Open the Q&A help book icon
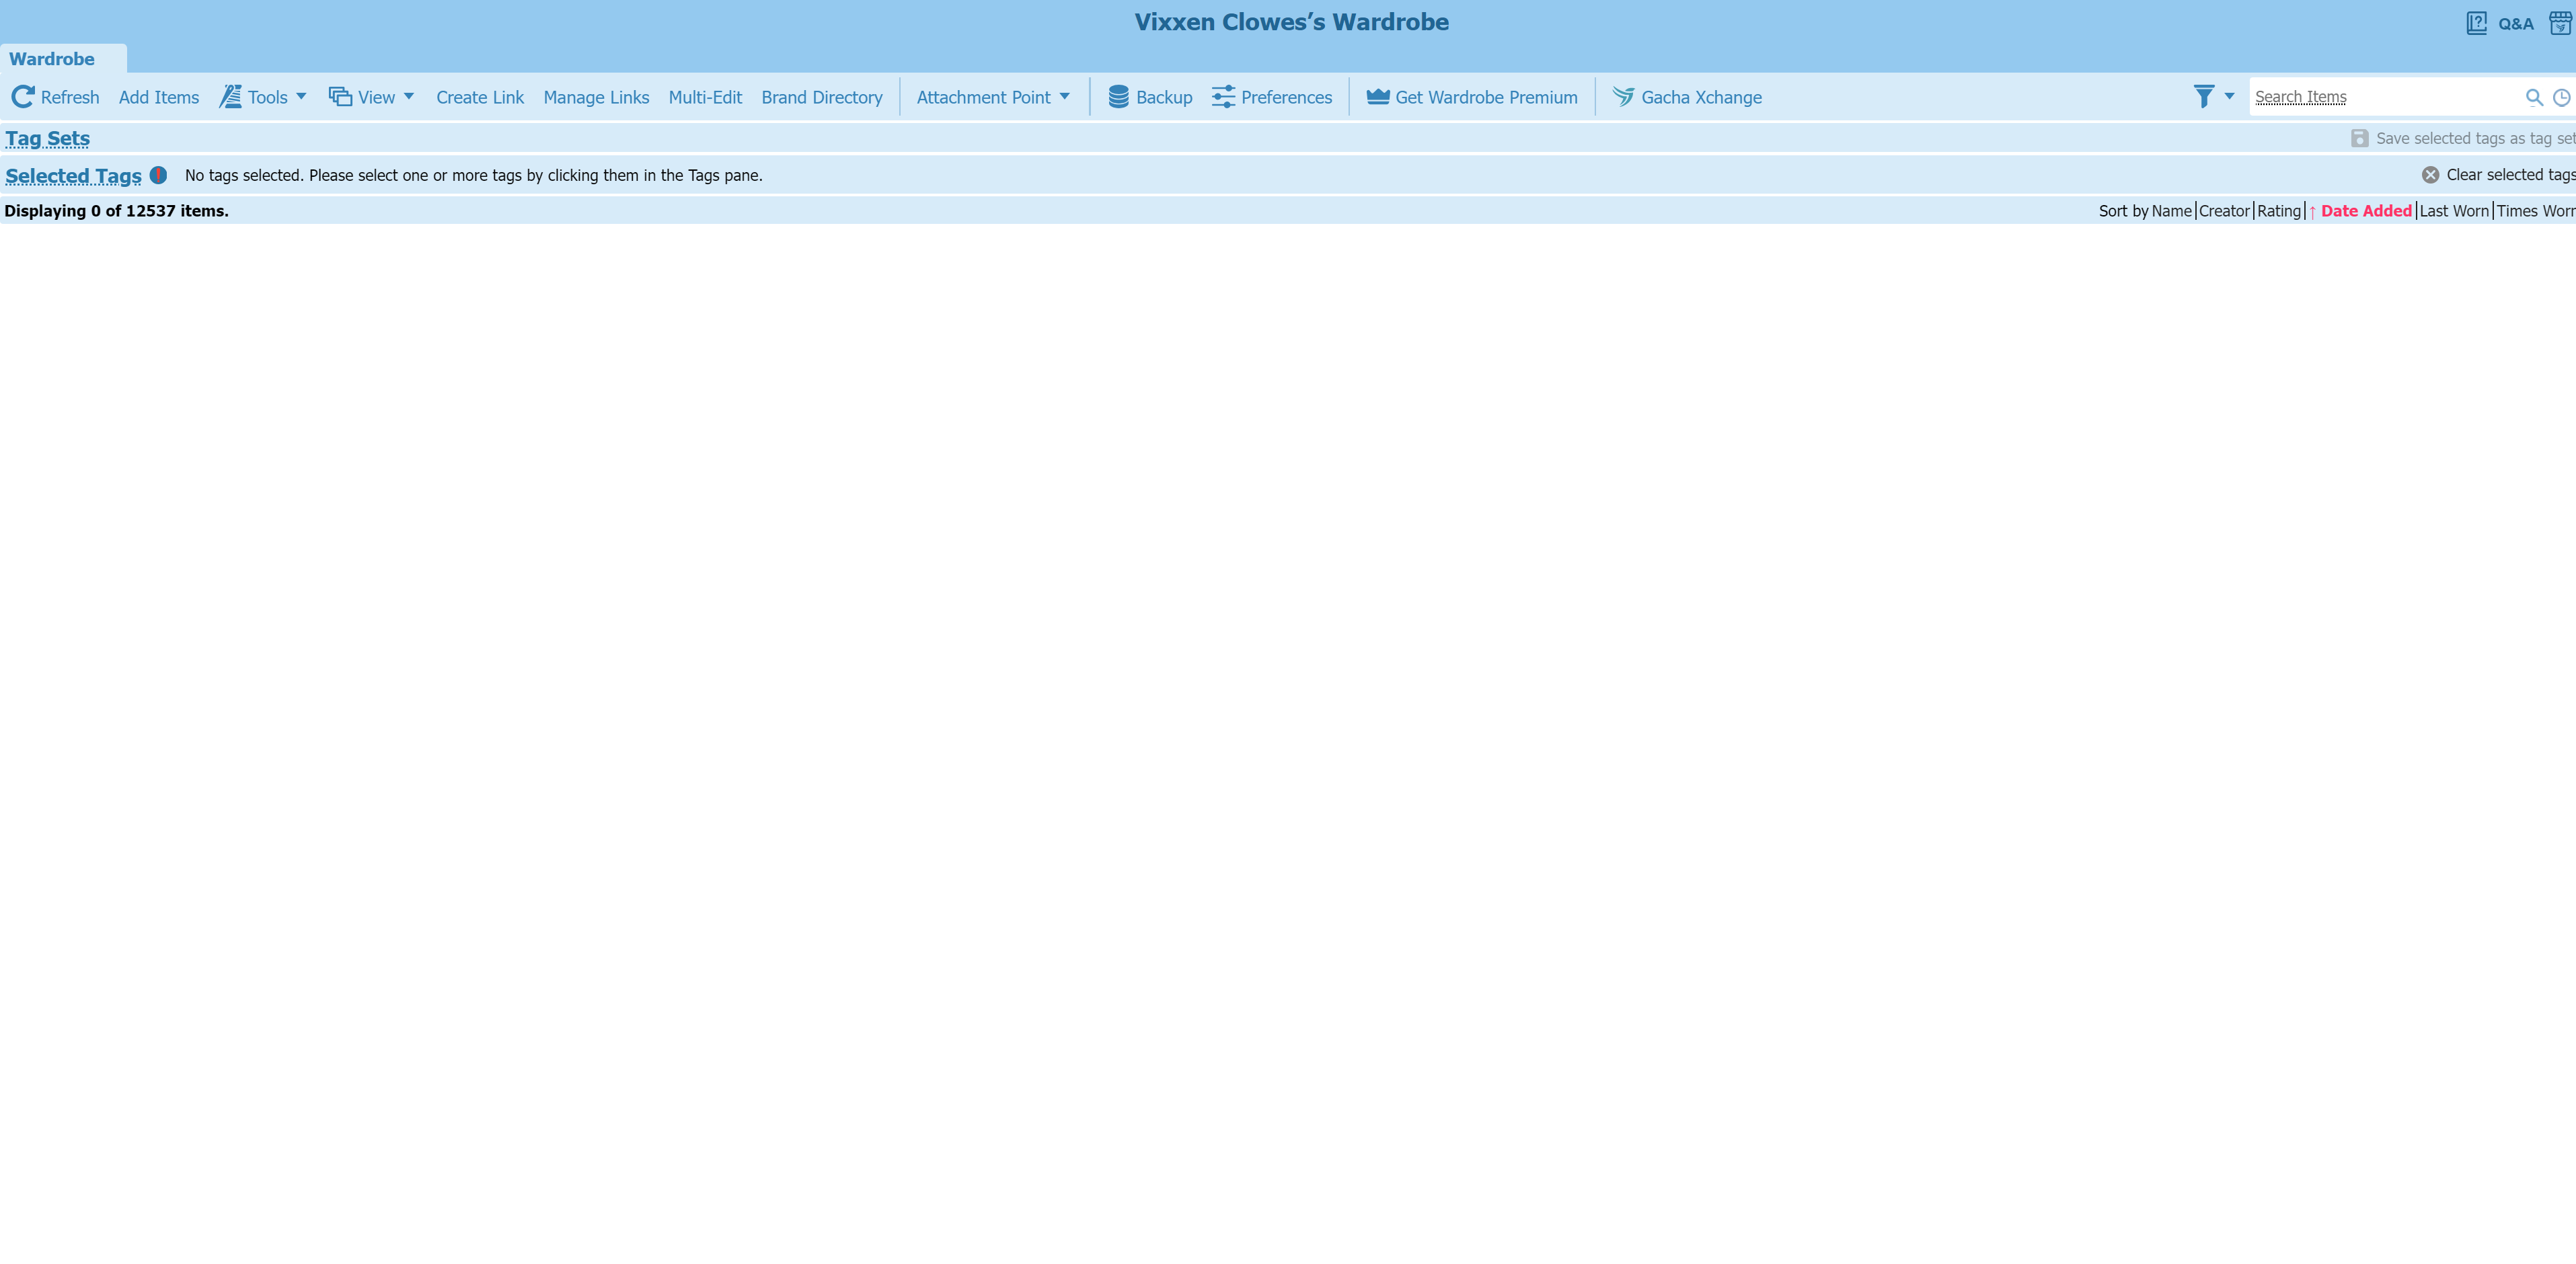This screenshot has height=1264, width=2576. pyautogui.click(x=2476, y=23)
